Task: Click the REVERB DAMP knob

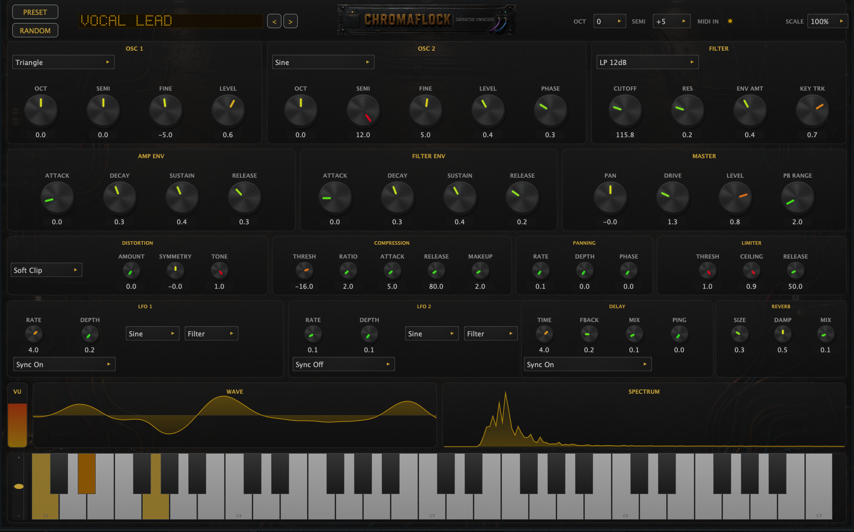Action: [x=783, y=334]
